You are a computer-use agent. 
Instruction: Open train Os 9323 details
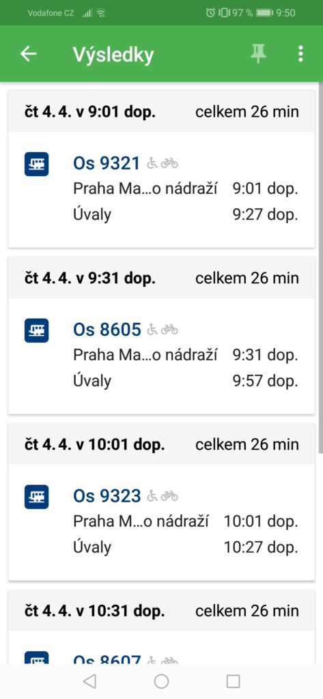(107, 496)
